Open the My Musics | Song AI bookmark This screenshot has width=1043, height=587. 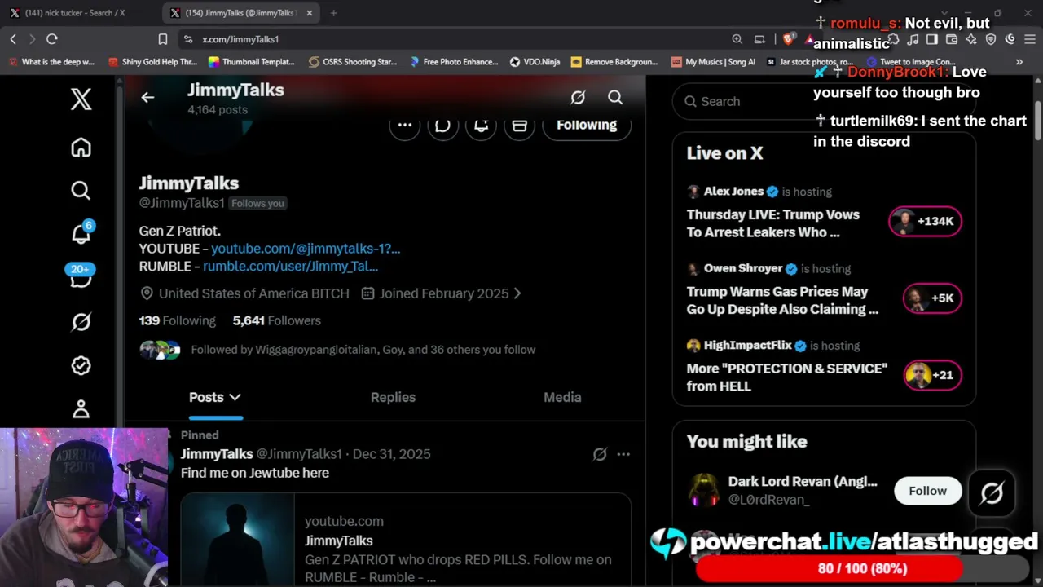[713, 62]
